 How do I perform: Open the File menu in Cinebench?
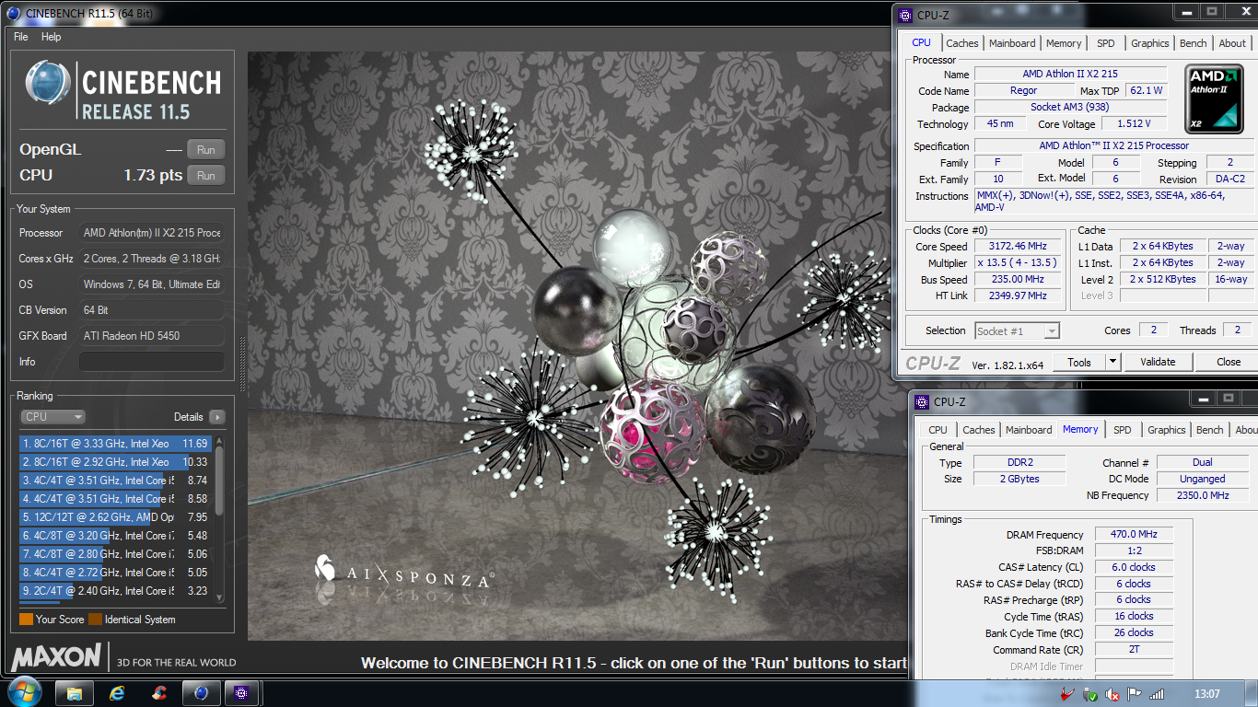pyautogui.click(x=21, y=37)
